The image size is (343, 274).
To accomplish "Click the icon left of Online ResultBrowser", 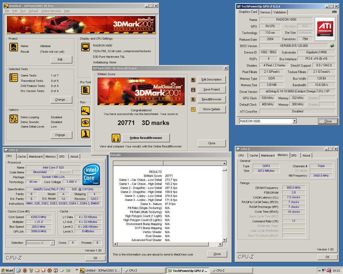I will 116,138.
